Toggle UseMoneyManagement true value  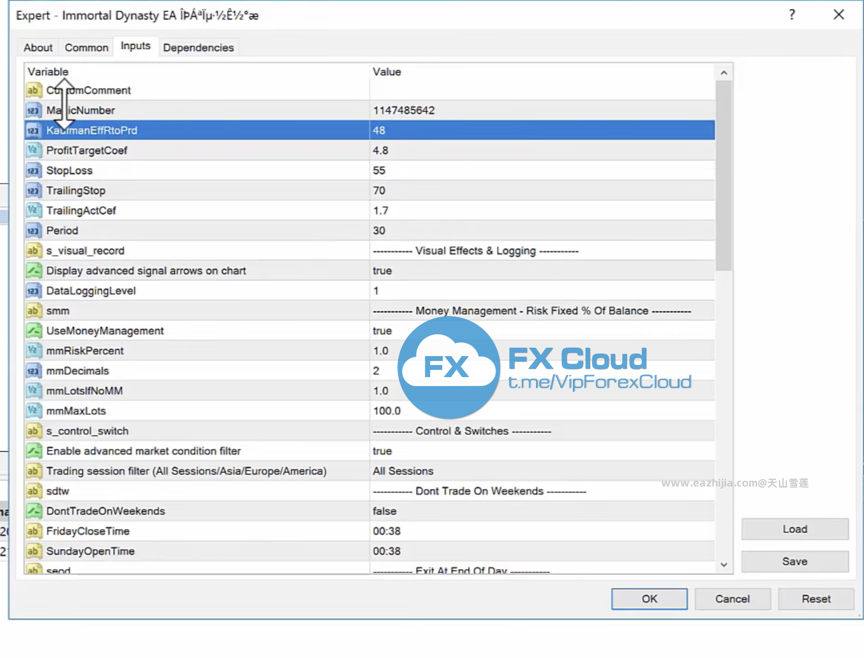pos(382,331)
